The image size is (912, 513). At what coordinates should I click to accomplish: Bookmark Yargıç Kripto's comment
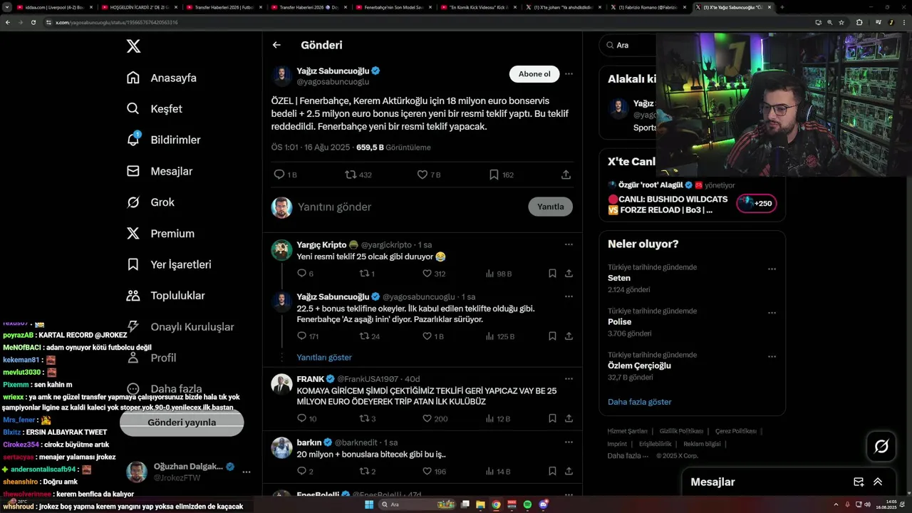552,274
